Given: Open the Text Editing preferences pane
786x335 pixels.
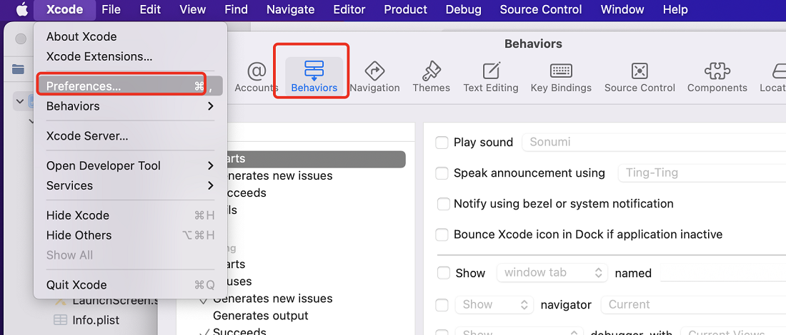Looking at the screenshot, I should coord(491,78).
